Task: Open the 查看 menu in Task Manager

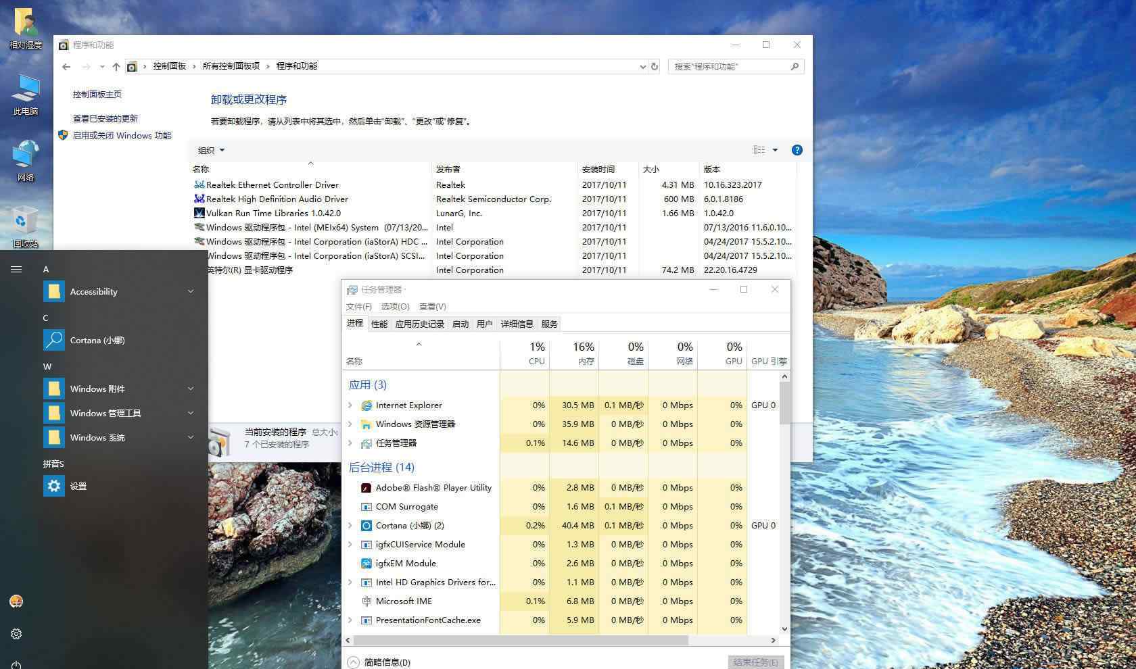Action: [433, 306]
